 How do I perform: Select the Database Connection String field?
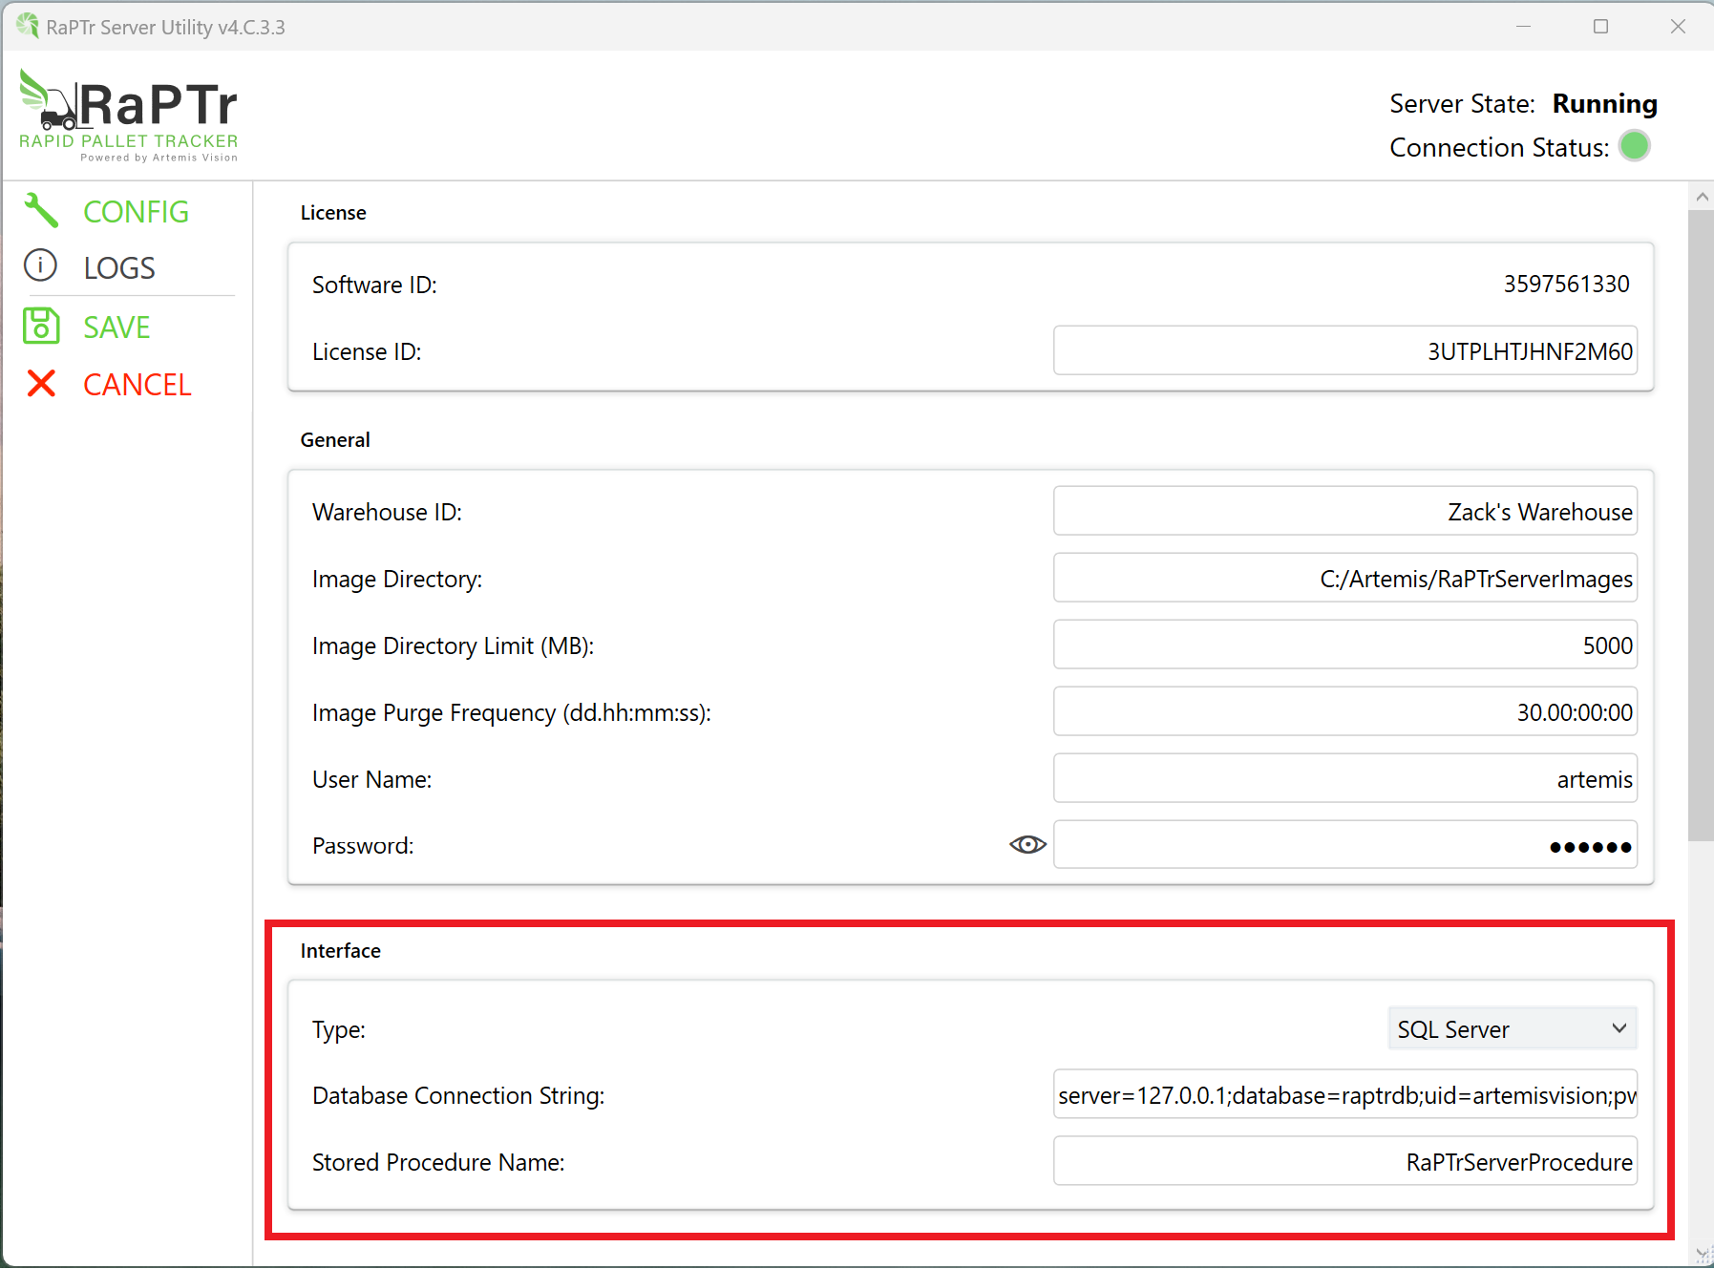[1344, 1095]
